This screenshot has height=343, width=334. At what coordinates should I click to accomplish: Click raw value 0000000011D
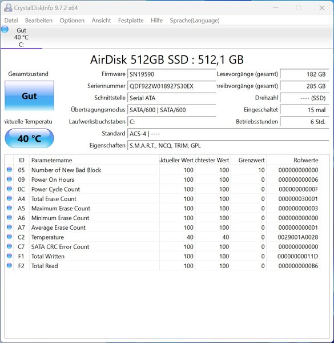coord(297,256)
